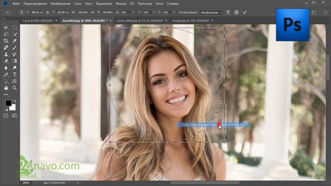This screenshot has height=186, width=331.
Task: Select the Quick Selection tool
Action: tap(14, 34)
